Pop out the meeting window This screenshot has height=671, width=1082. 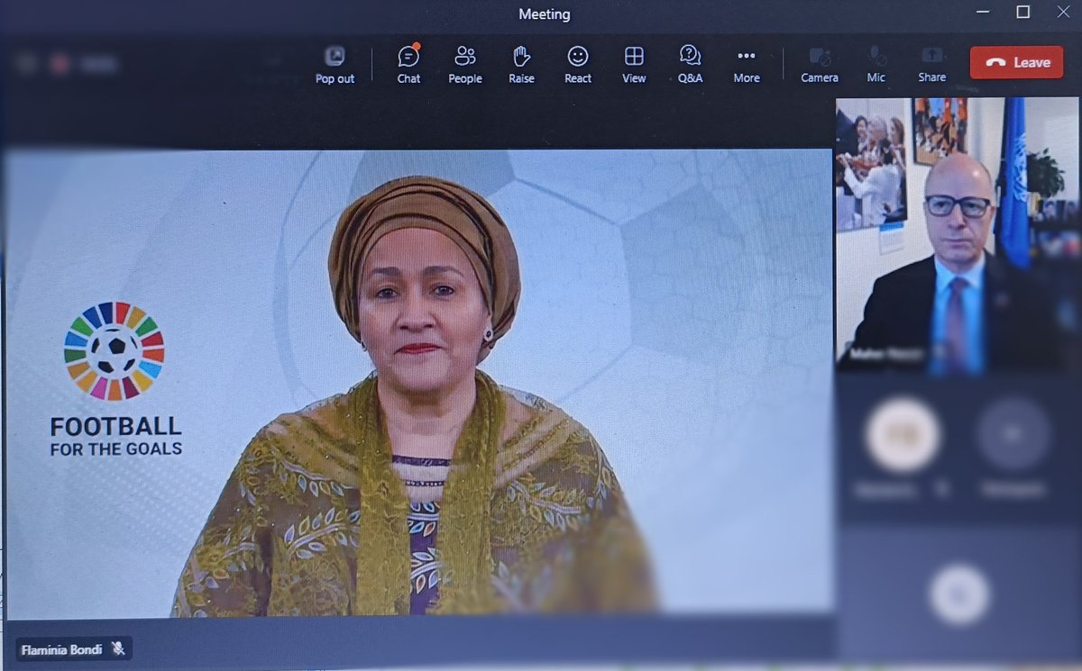click(x=335, y=65)
